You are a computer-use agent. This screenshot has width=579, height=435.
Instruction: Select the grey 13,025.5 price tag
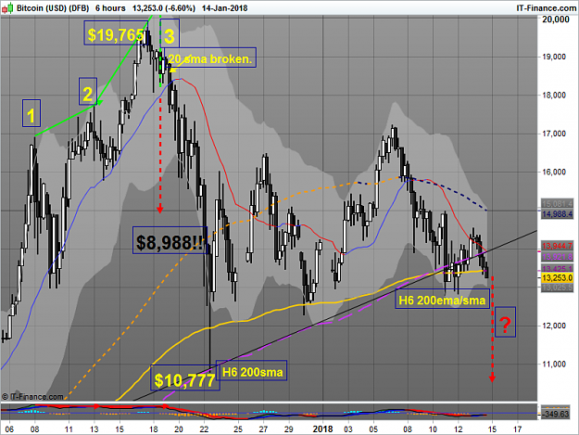(x=557, y=288)
